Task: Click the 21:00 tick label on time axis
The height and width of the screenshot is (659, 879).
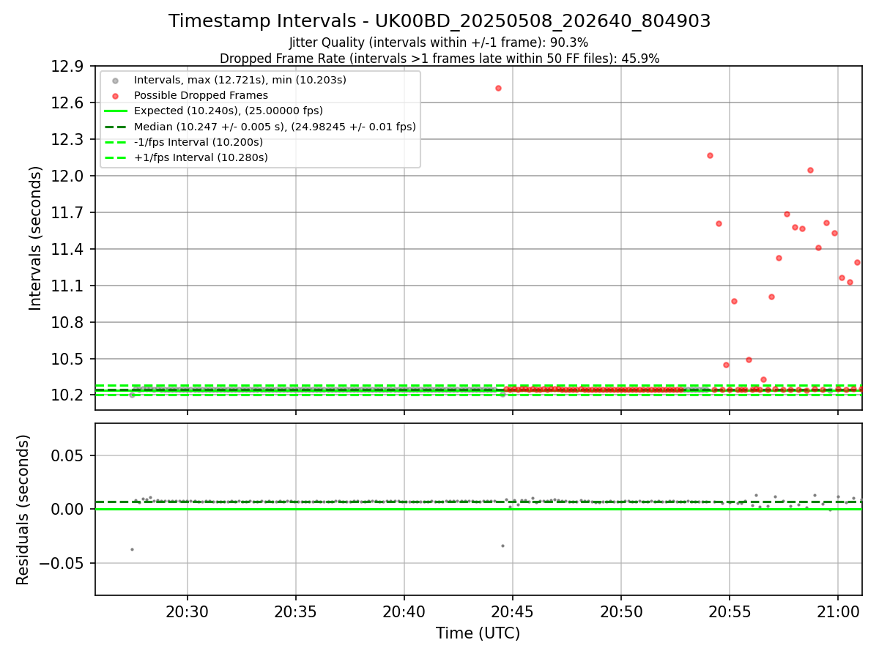Action: 838,612
